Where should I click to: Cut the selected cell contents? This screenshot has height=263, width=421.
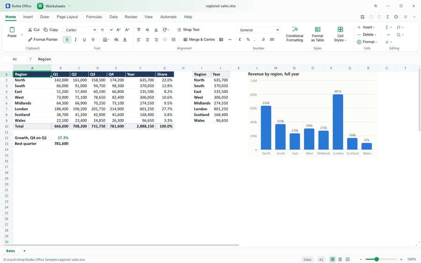pyautogui.click(x=34, y=30)
